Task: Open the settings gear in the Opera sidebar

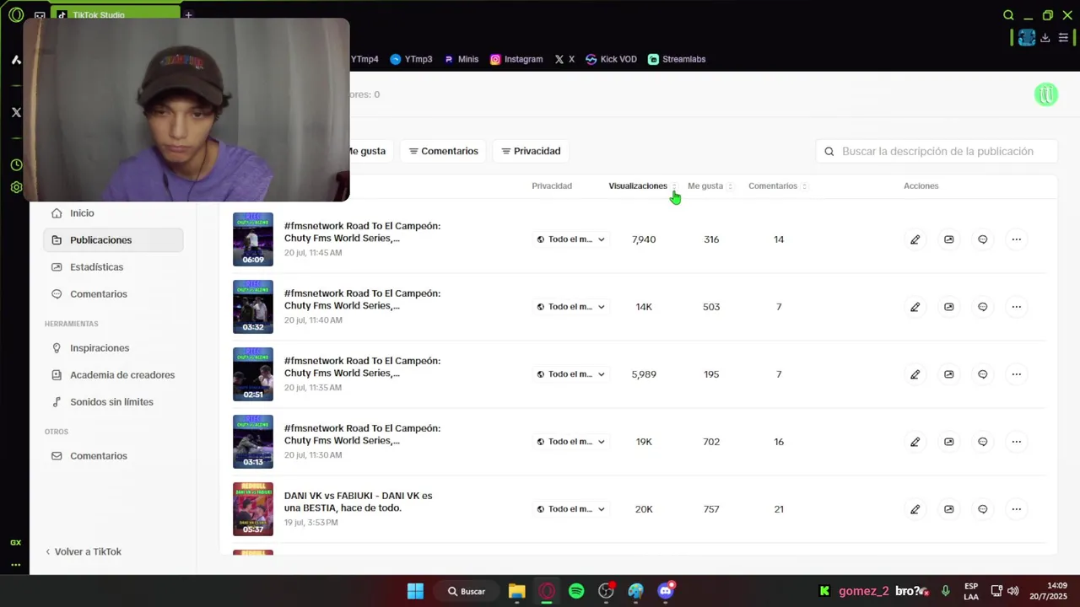Action: pos(16,187)
